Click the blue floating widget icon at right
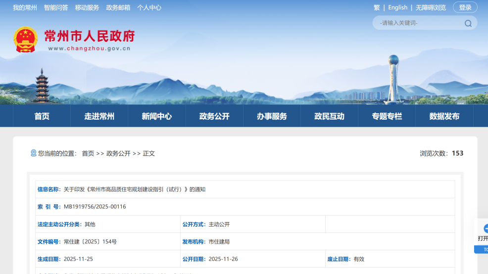This screenshot has width=488, height=274. 485,228
